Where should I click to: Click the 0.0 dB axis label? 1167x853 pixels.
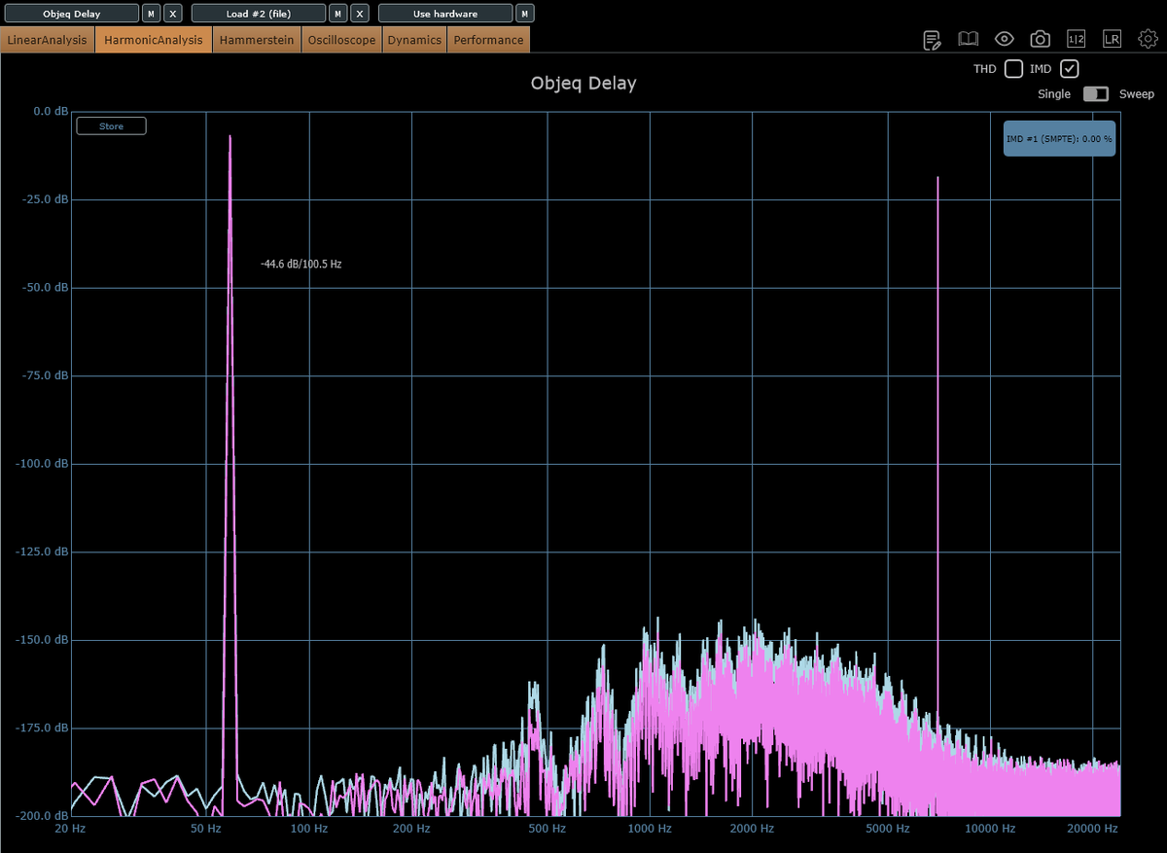click(51, 111)
